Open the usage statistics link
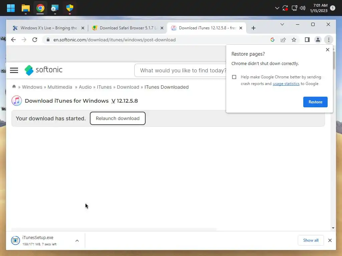 coord(286,84)
